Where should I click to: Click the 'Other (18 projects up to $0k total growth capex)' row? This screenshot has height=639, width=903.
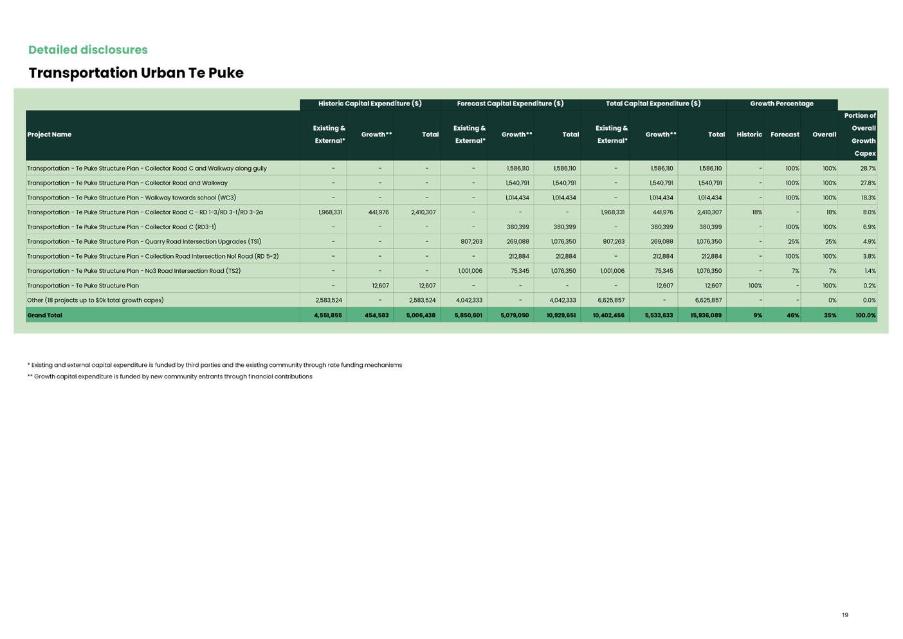click(95, 300)
